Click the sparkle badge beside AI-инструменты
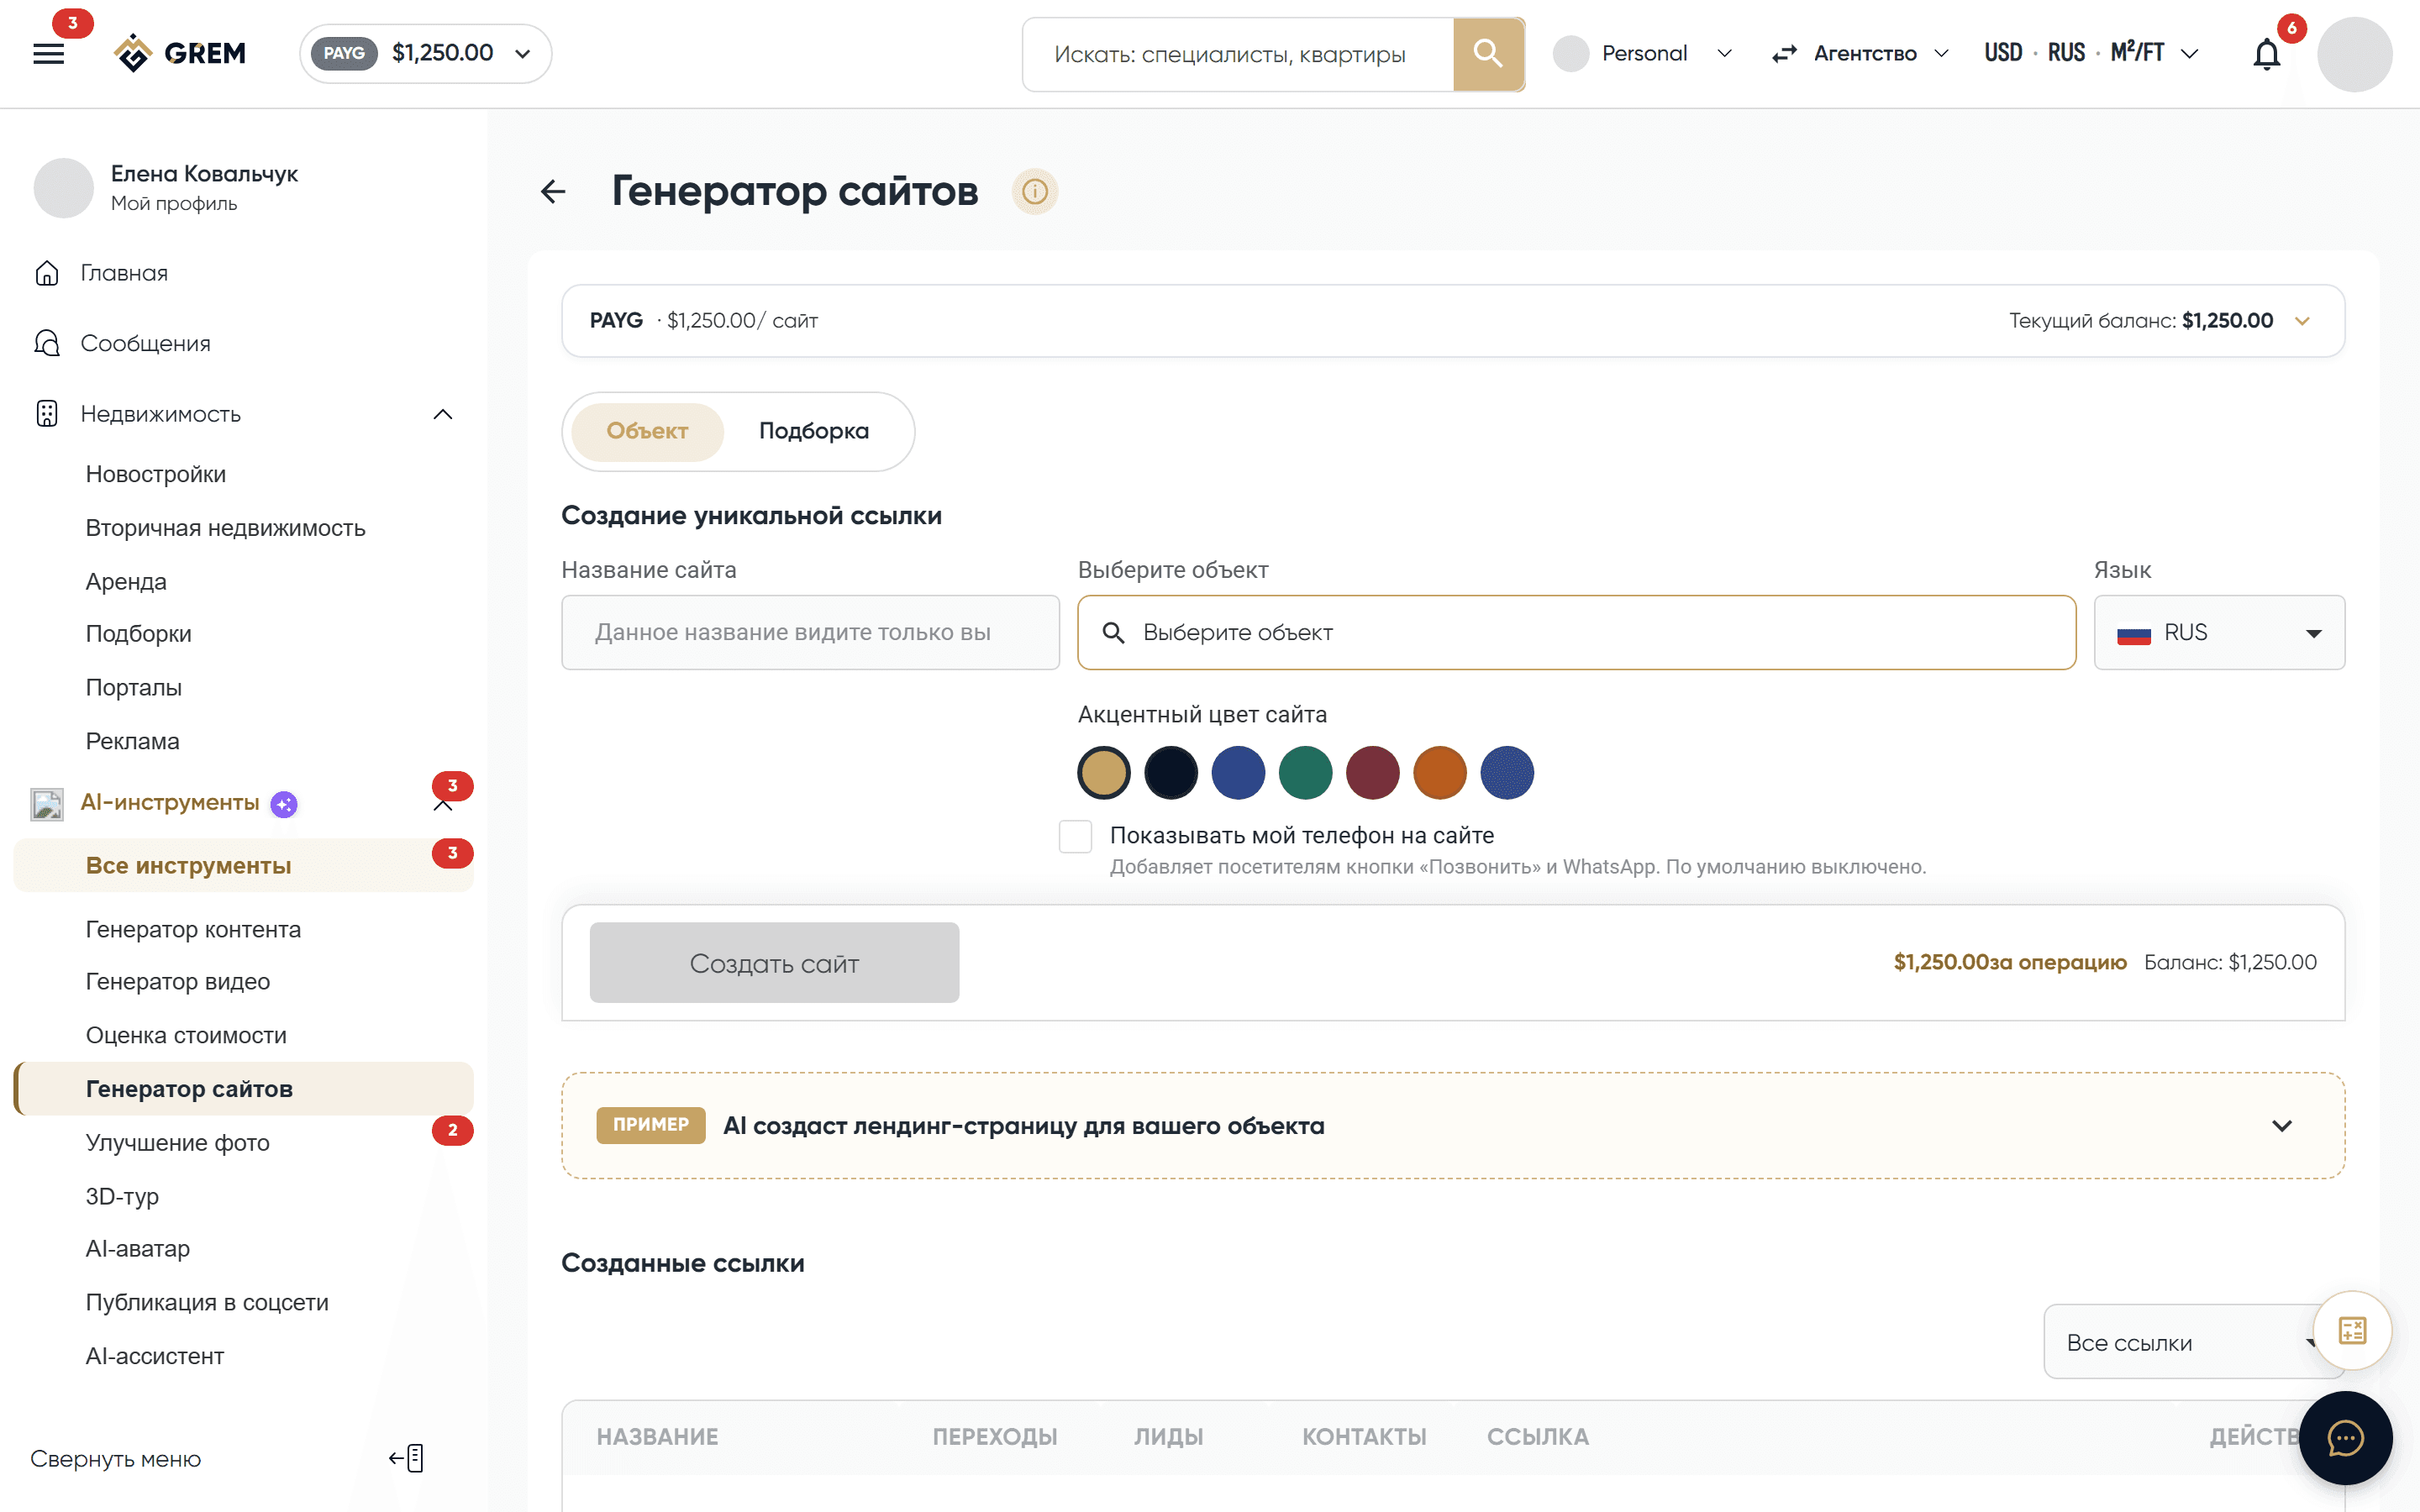The image size is (2420, 1512). pos(285,804)
